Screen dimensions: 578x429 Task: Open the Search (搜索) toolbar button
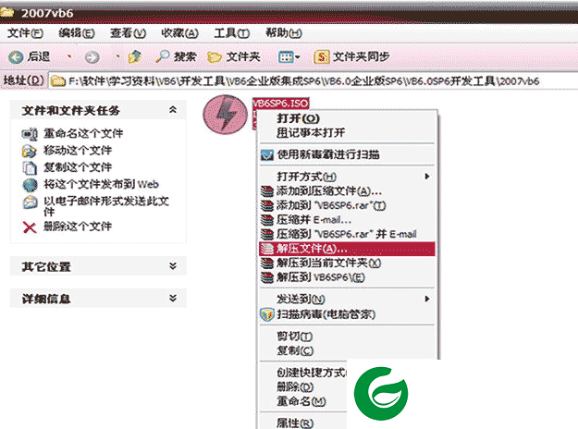pos(176,56)
